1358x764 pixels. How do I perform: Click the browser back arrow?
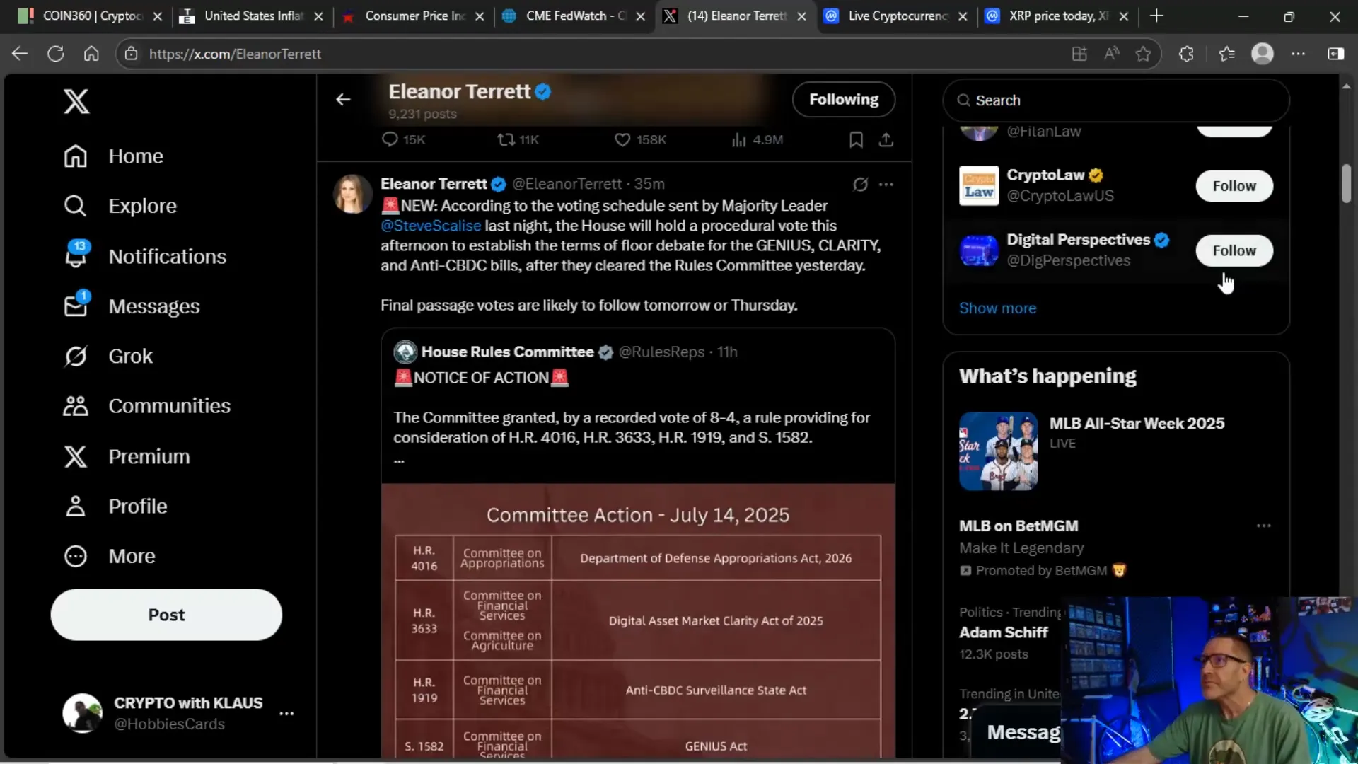(x=20, y=54)
